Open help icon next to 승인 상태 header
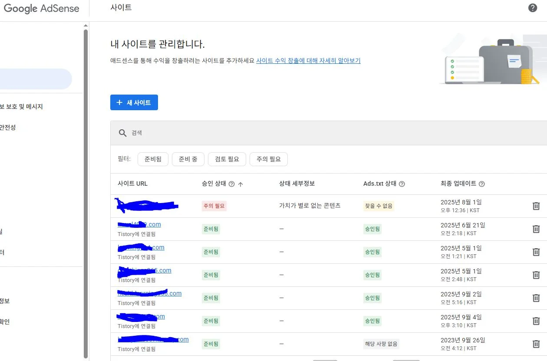The width and height of the screenshot is (547, 361). [x=231, y=184]
